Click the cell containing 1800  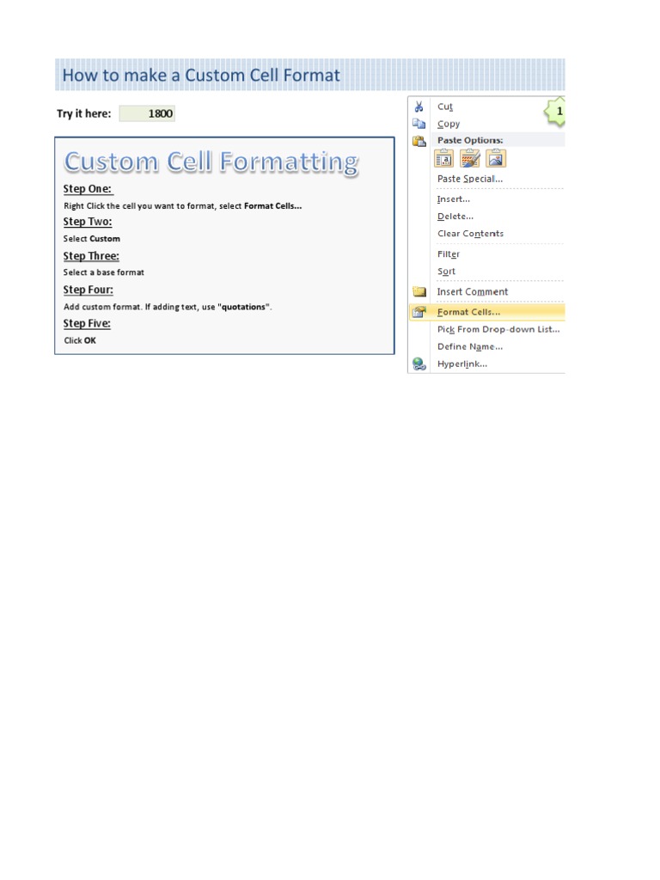pos(147,113)
